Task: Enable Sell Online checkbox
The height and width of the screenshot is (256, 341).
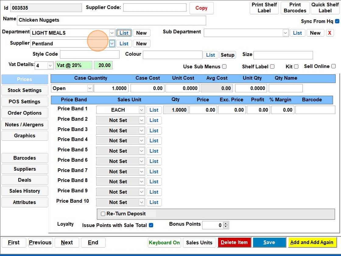Action: pos(333,66)
